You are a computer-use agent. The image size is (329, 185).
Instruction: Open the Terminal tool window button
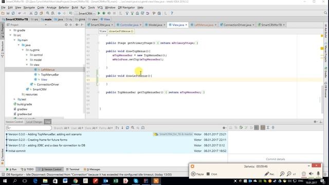[72, 169]
